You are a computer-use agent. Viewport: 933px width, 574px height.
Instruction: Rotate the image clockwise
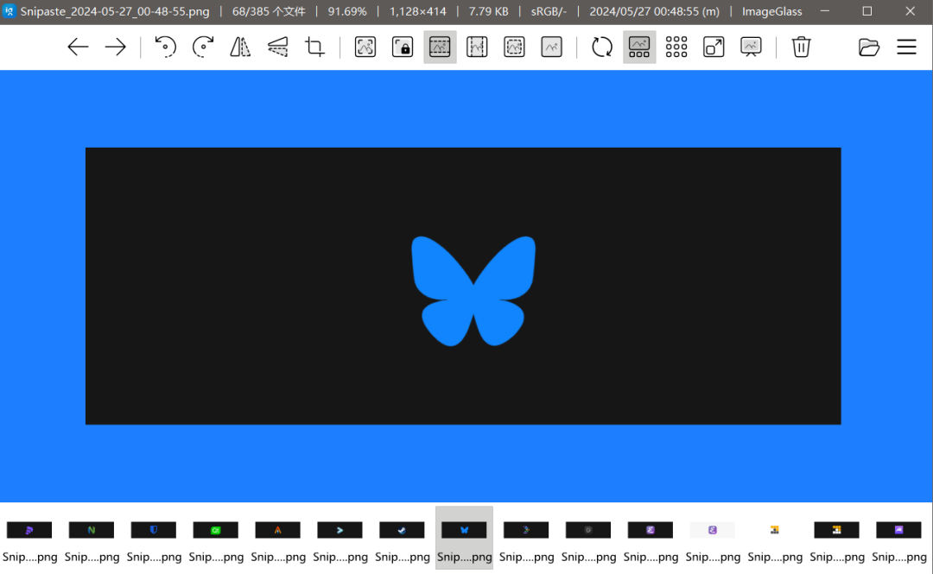(203, 47)
